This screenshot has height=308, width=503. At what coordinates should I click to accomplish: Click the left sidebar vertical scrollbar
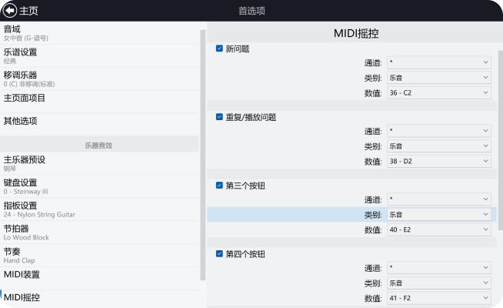[203, 154]
